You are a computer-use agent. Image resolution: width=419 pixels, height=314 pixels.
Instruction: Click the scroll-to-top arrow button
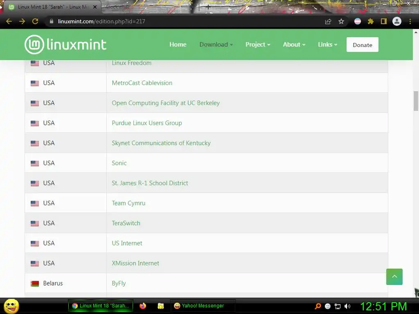(394, 277)
